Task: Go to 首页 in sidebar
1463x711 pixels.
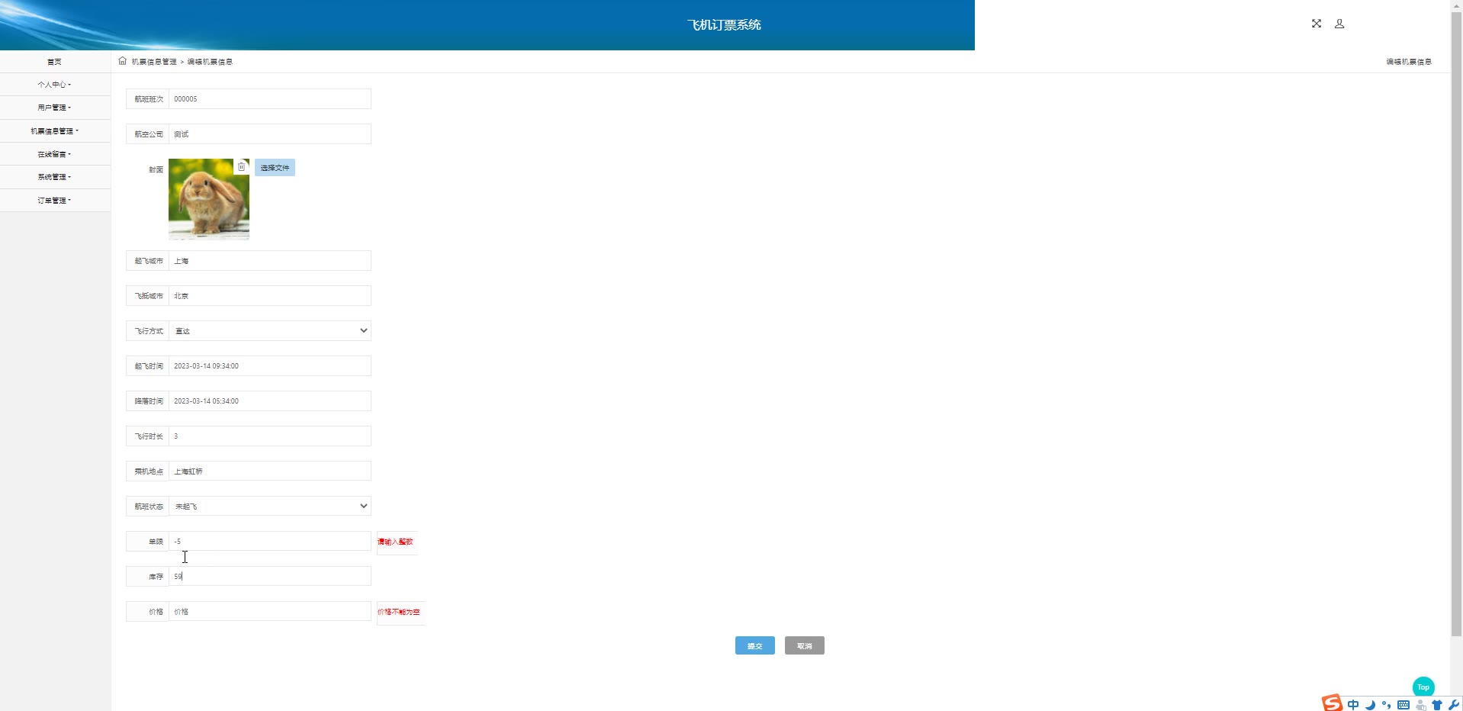Action: 55,62
